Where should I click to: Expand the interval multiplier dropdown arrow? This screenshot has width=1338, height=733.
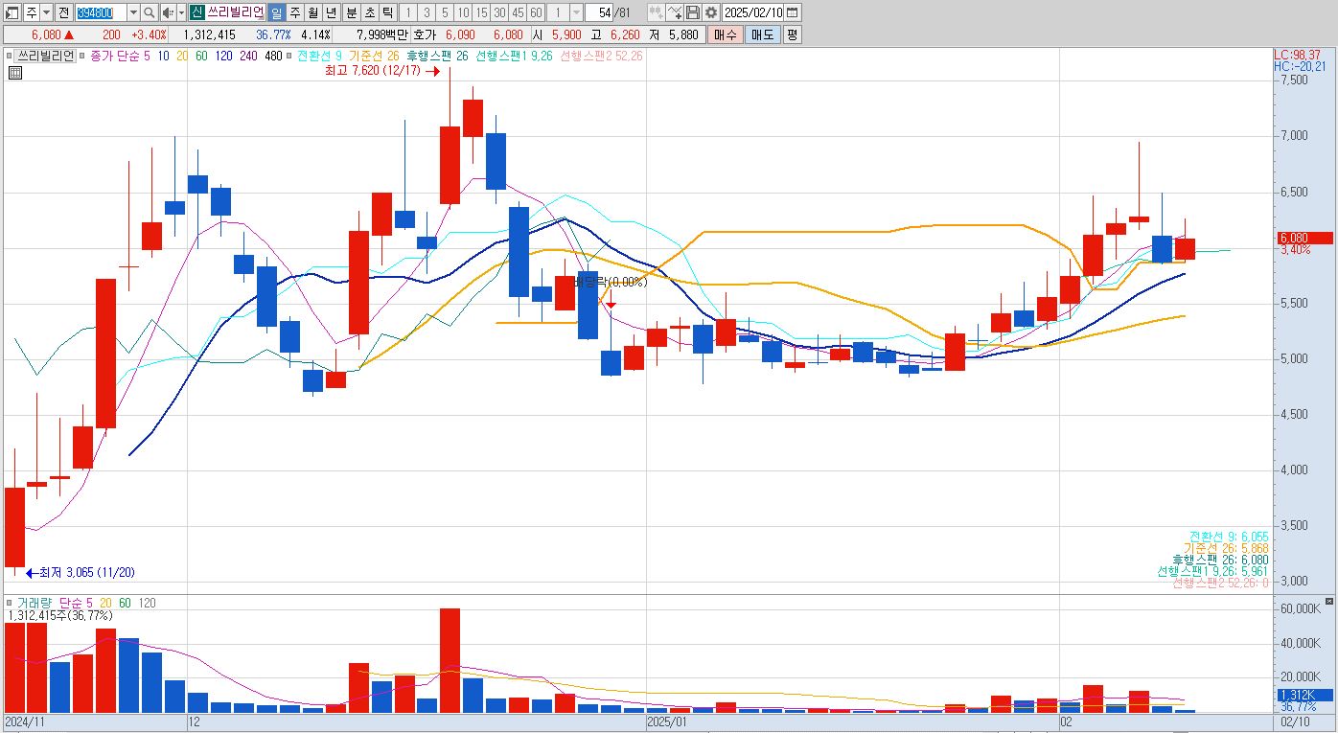[576, 12]
